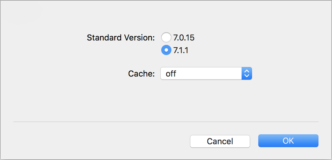Expand the Cache options list

(206, 73)
